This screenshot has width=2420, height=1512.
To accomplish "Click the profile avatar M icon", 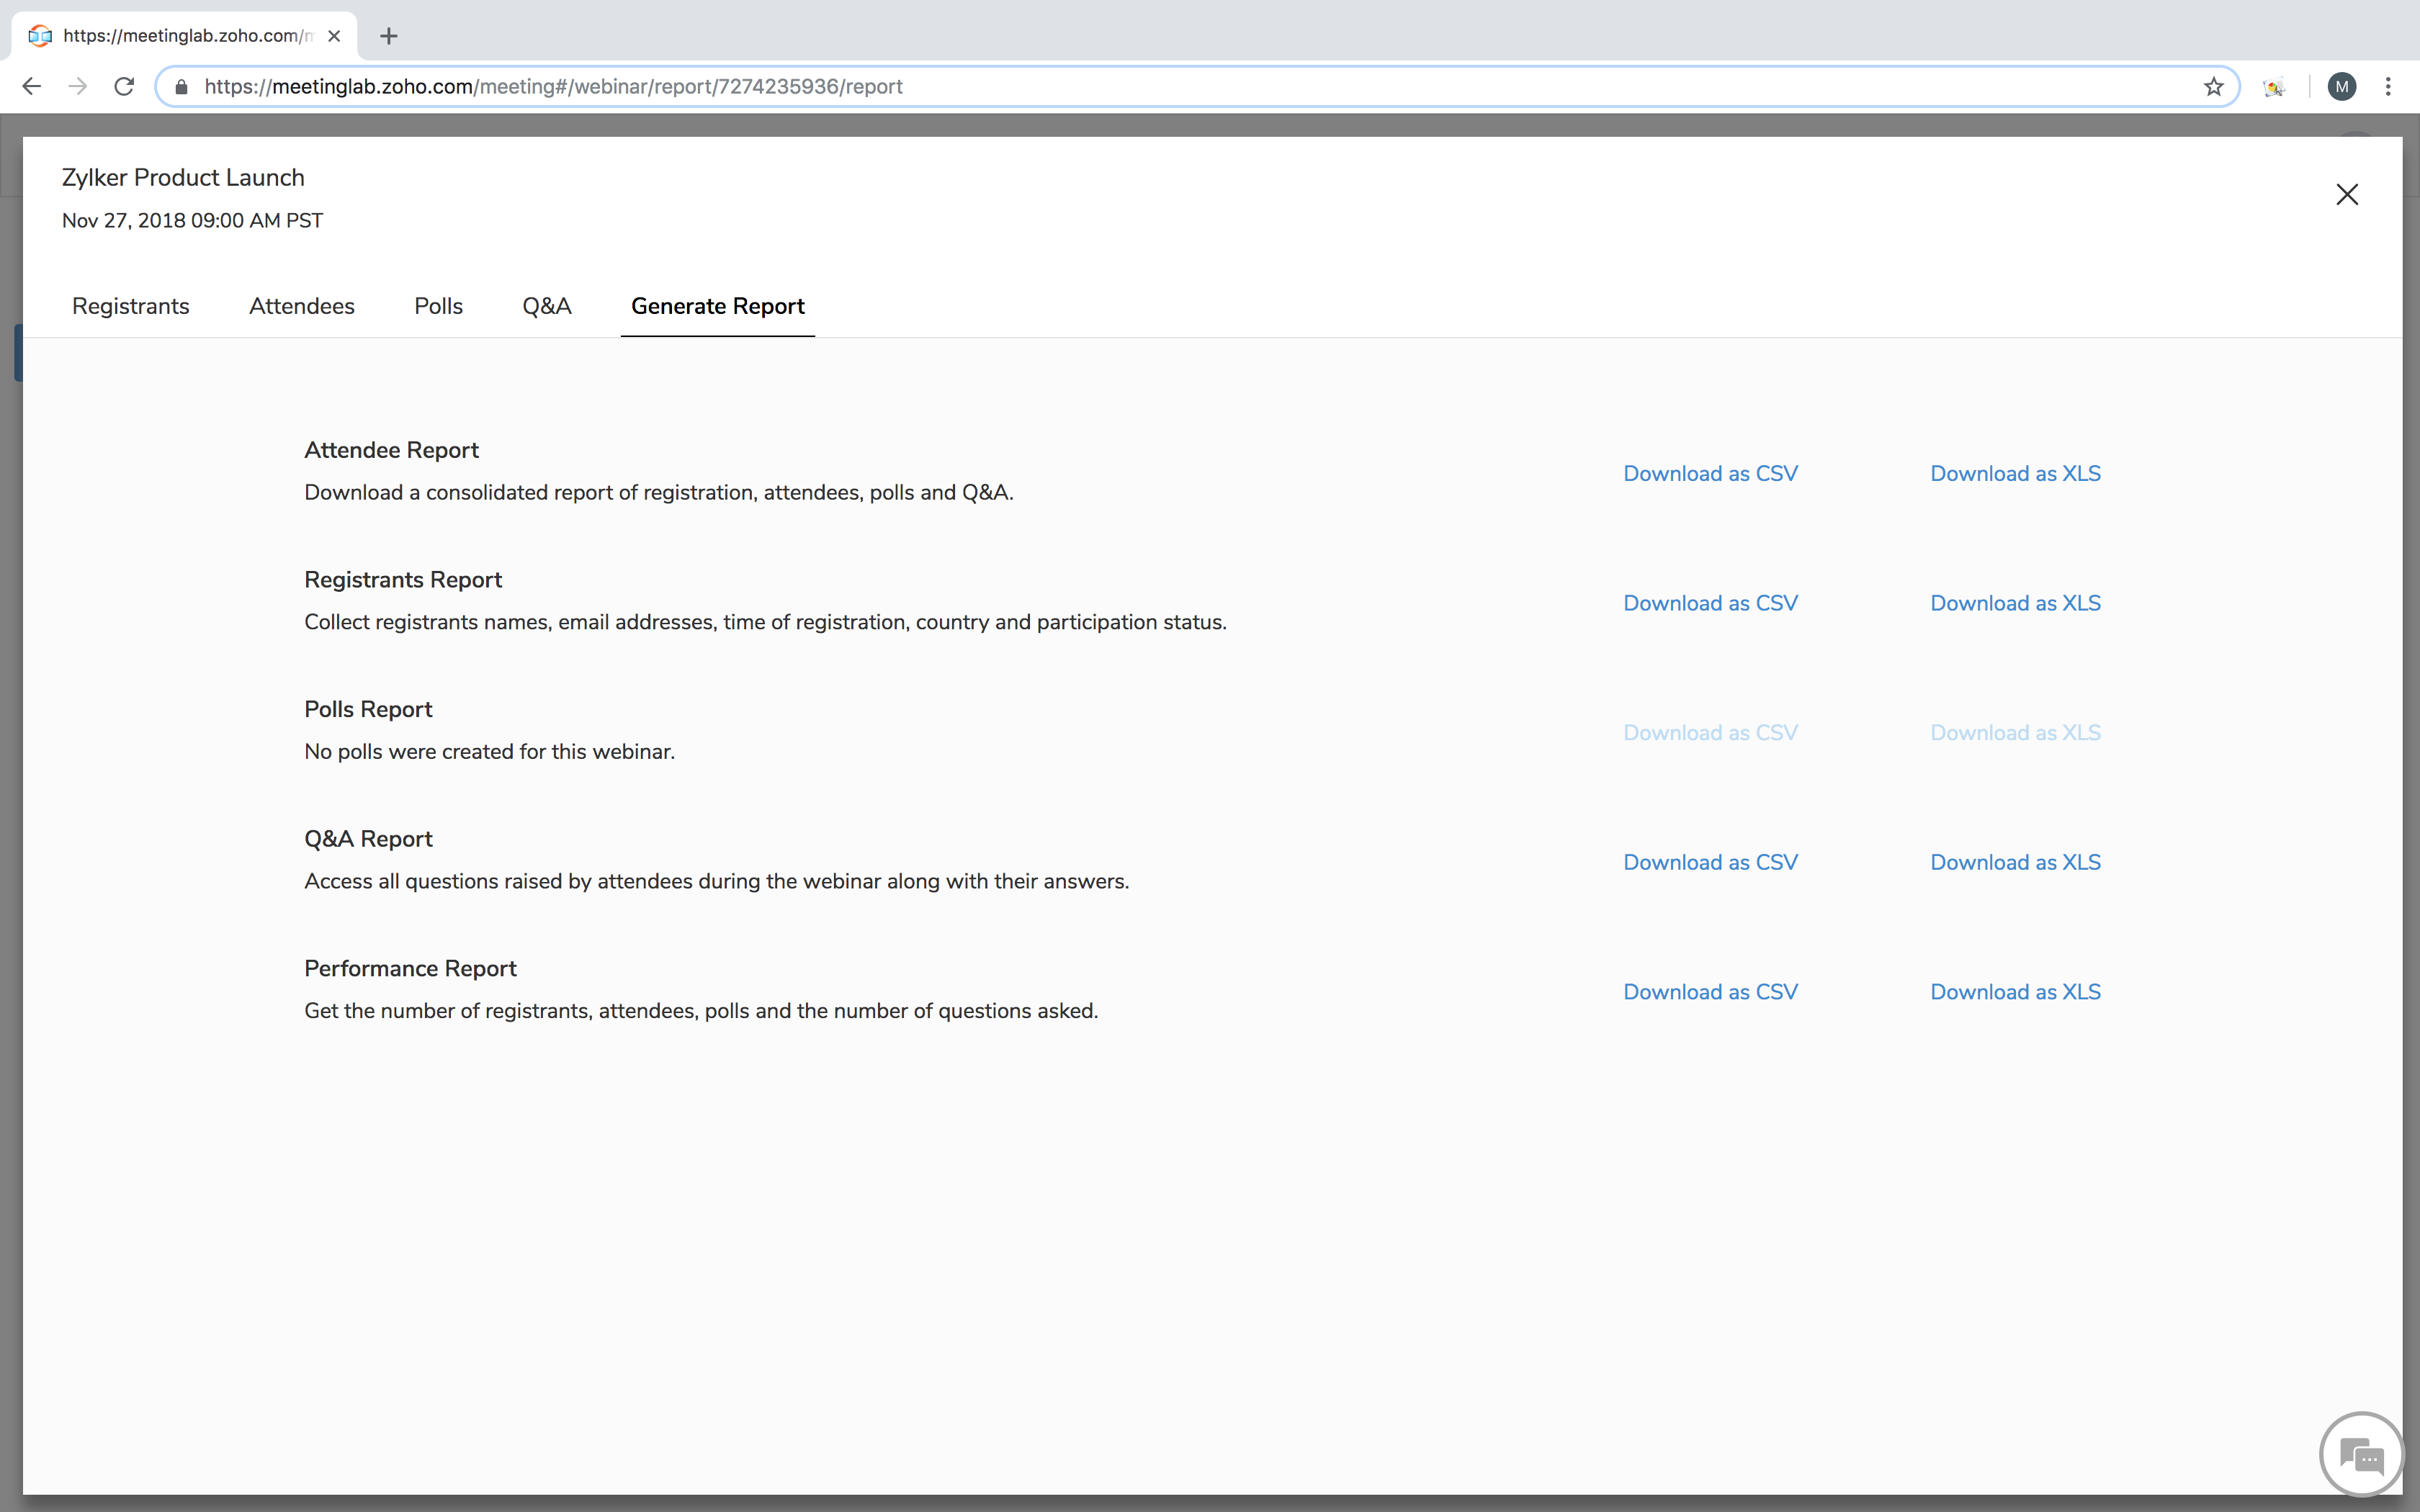I will (x=2341, y=86).
